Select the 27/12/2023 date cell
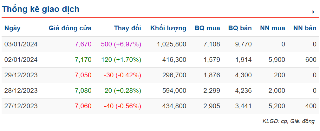Screen dimensions: 320x131 pos(21,106)
